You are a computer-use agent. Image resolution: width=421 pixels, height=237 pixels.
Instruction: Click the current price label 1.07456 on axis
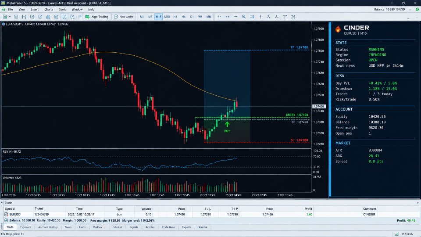(x=319, y=106)
